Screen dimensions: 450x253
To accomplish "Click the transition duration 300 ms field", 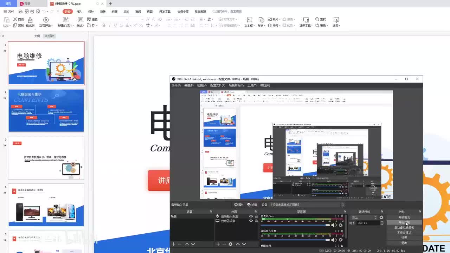I will point(368,223).
